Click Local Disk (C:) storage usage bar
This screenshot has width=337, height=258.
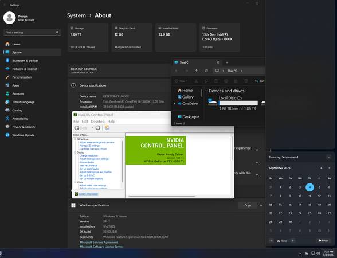tap(238, 103)
